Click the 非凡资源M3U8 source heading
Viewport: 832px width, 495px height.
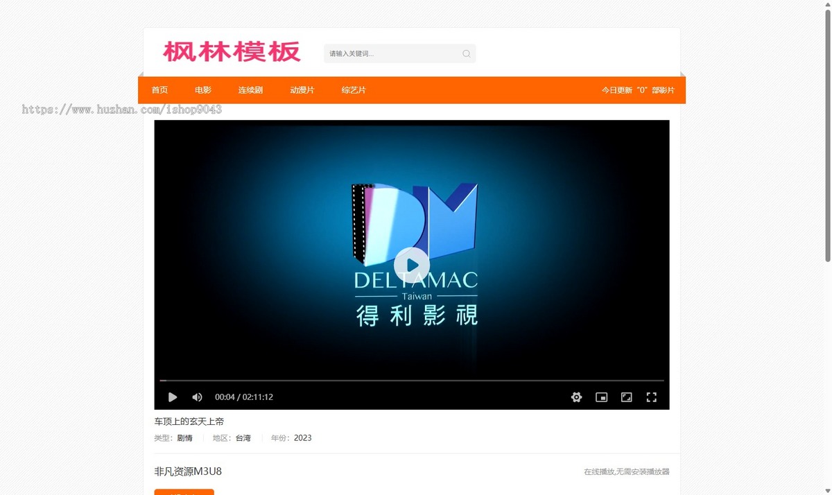188,471
